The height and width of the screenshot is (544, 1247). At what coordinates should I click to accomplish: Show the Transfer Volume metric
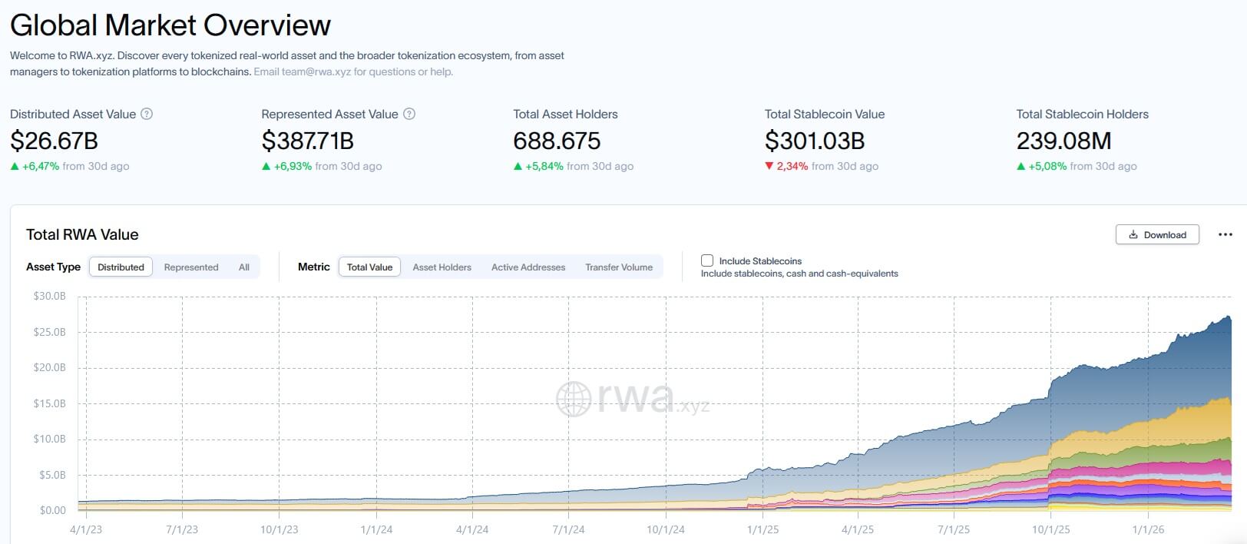pyautogui.click(x=619, y=267)
